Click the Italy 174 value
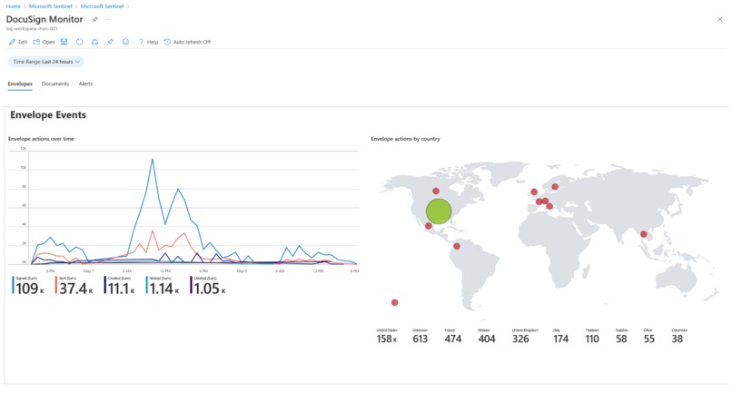 click(x=561, y=339)
